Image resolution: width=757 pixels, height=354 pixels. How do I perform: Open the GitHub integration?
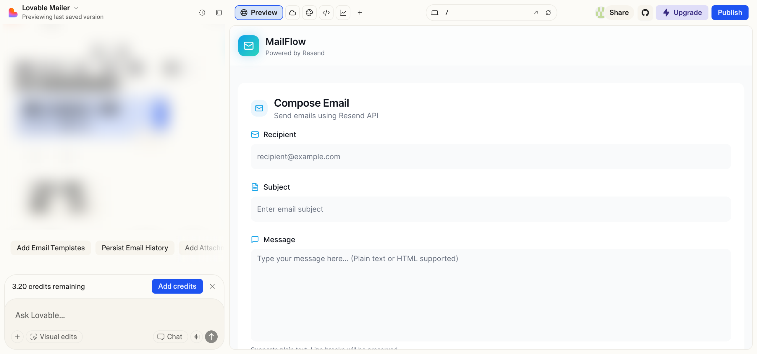click(x=645, y=13)
